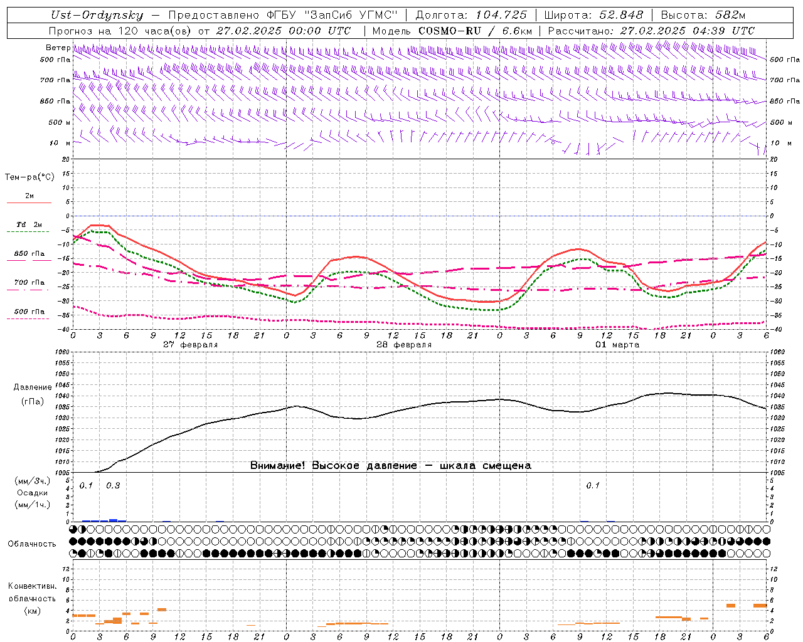This screenshot has width=803, height=642.
Task: Select the longitude value 'Долгота: 104.725'
Action: click(471, 15)
